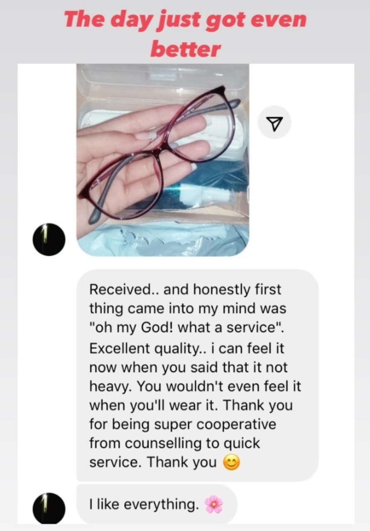Tap "from counselling to quick" line
The height and width of the screenshot is (531, 370).
(174, 443)
